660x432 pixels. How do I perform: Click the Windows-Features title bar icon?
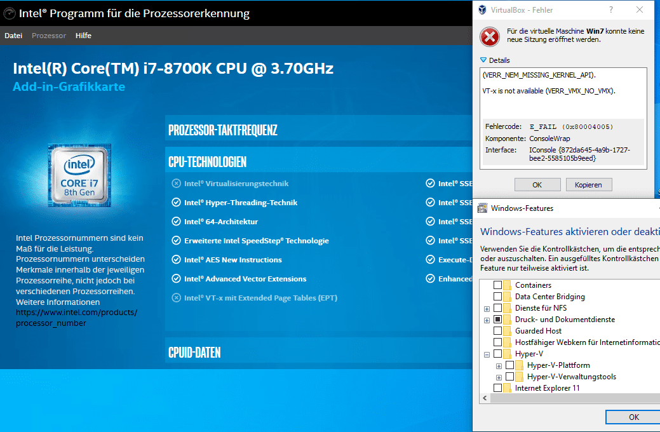tap(482, 208)
